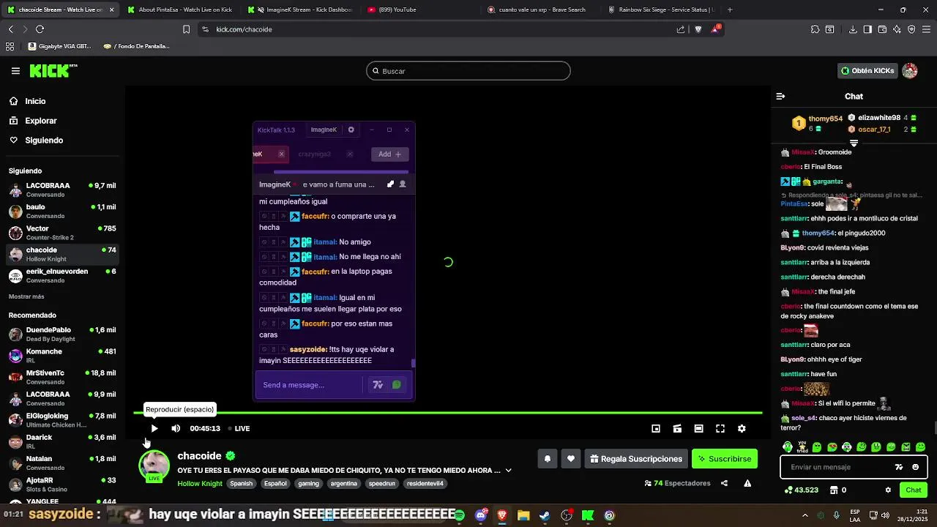
Task: Open Explorar in sidebar
Action: click(40, 121)
